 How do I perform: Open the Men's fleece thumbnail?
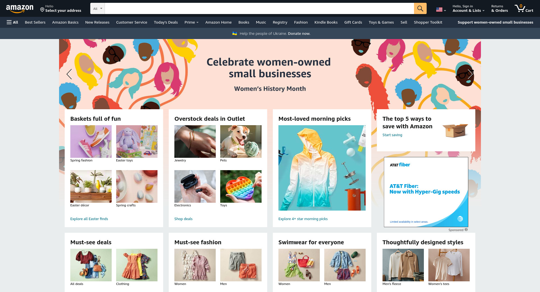pos(403,265)
